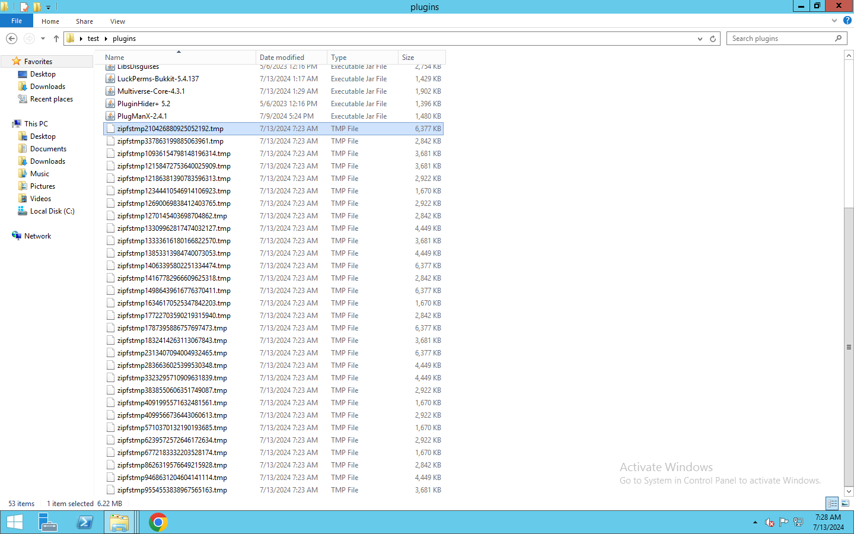The height and width of the screenshot is (534, 854).
Task: Open the Share ribbon tab
Action: pyautogui.click(x=84, y=21)
